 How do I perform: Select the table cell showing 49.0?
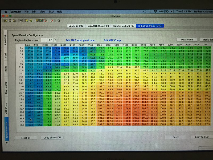click(x=74, y=58)
